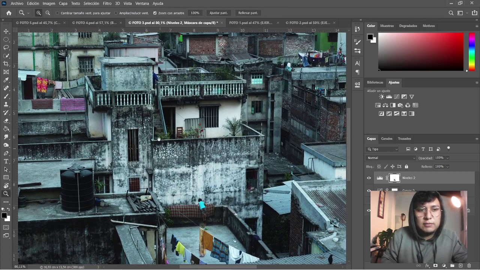Viewport: 480px width, 270px height.
Task: Click the 100% zoom button
Action: 195,13
